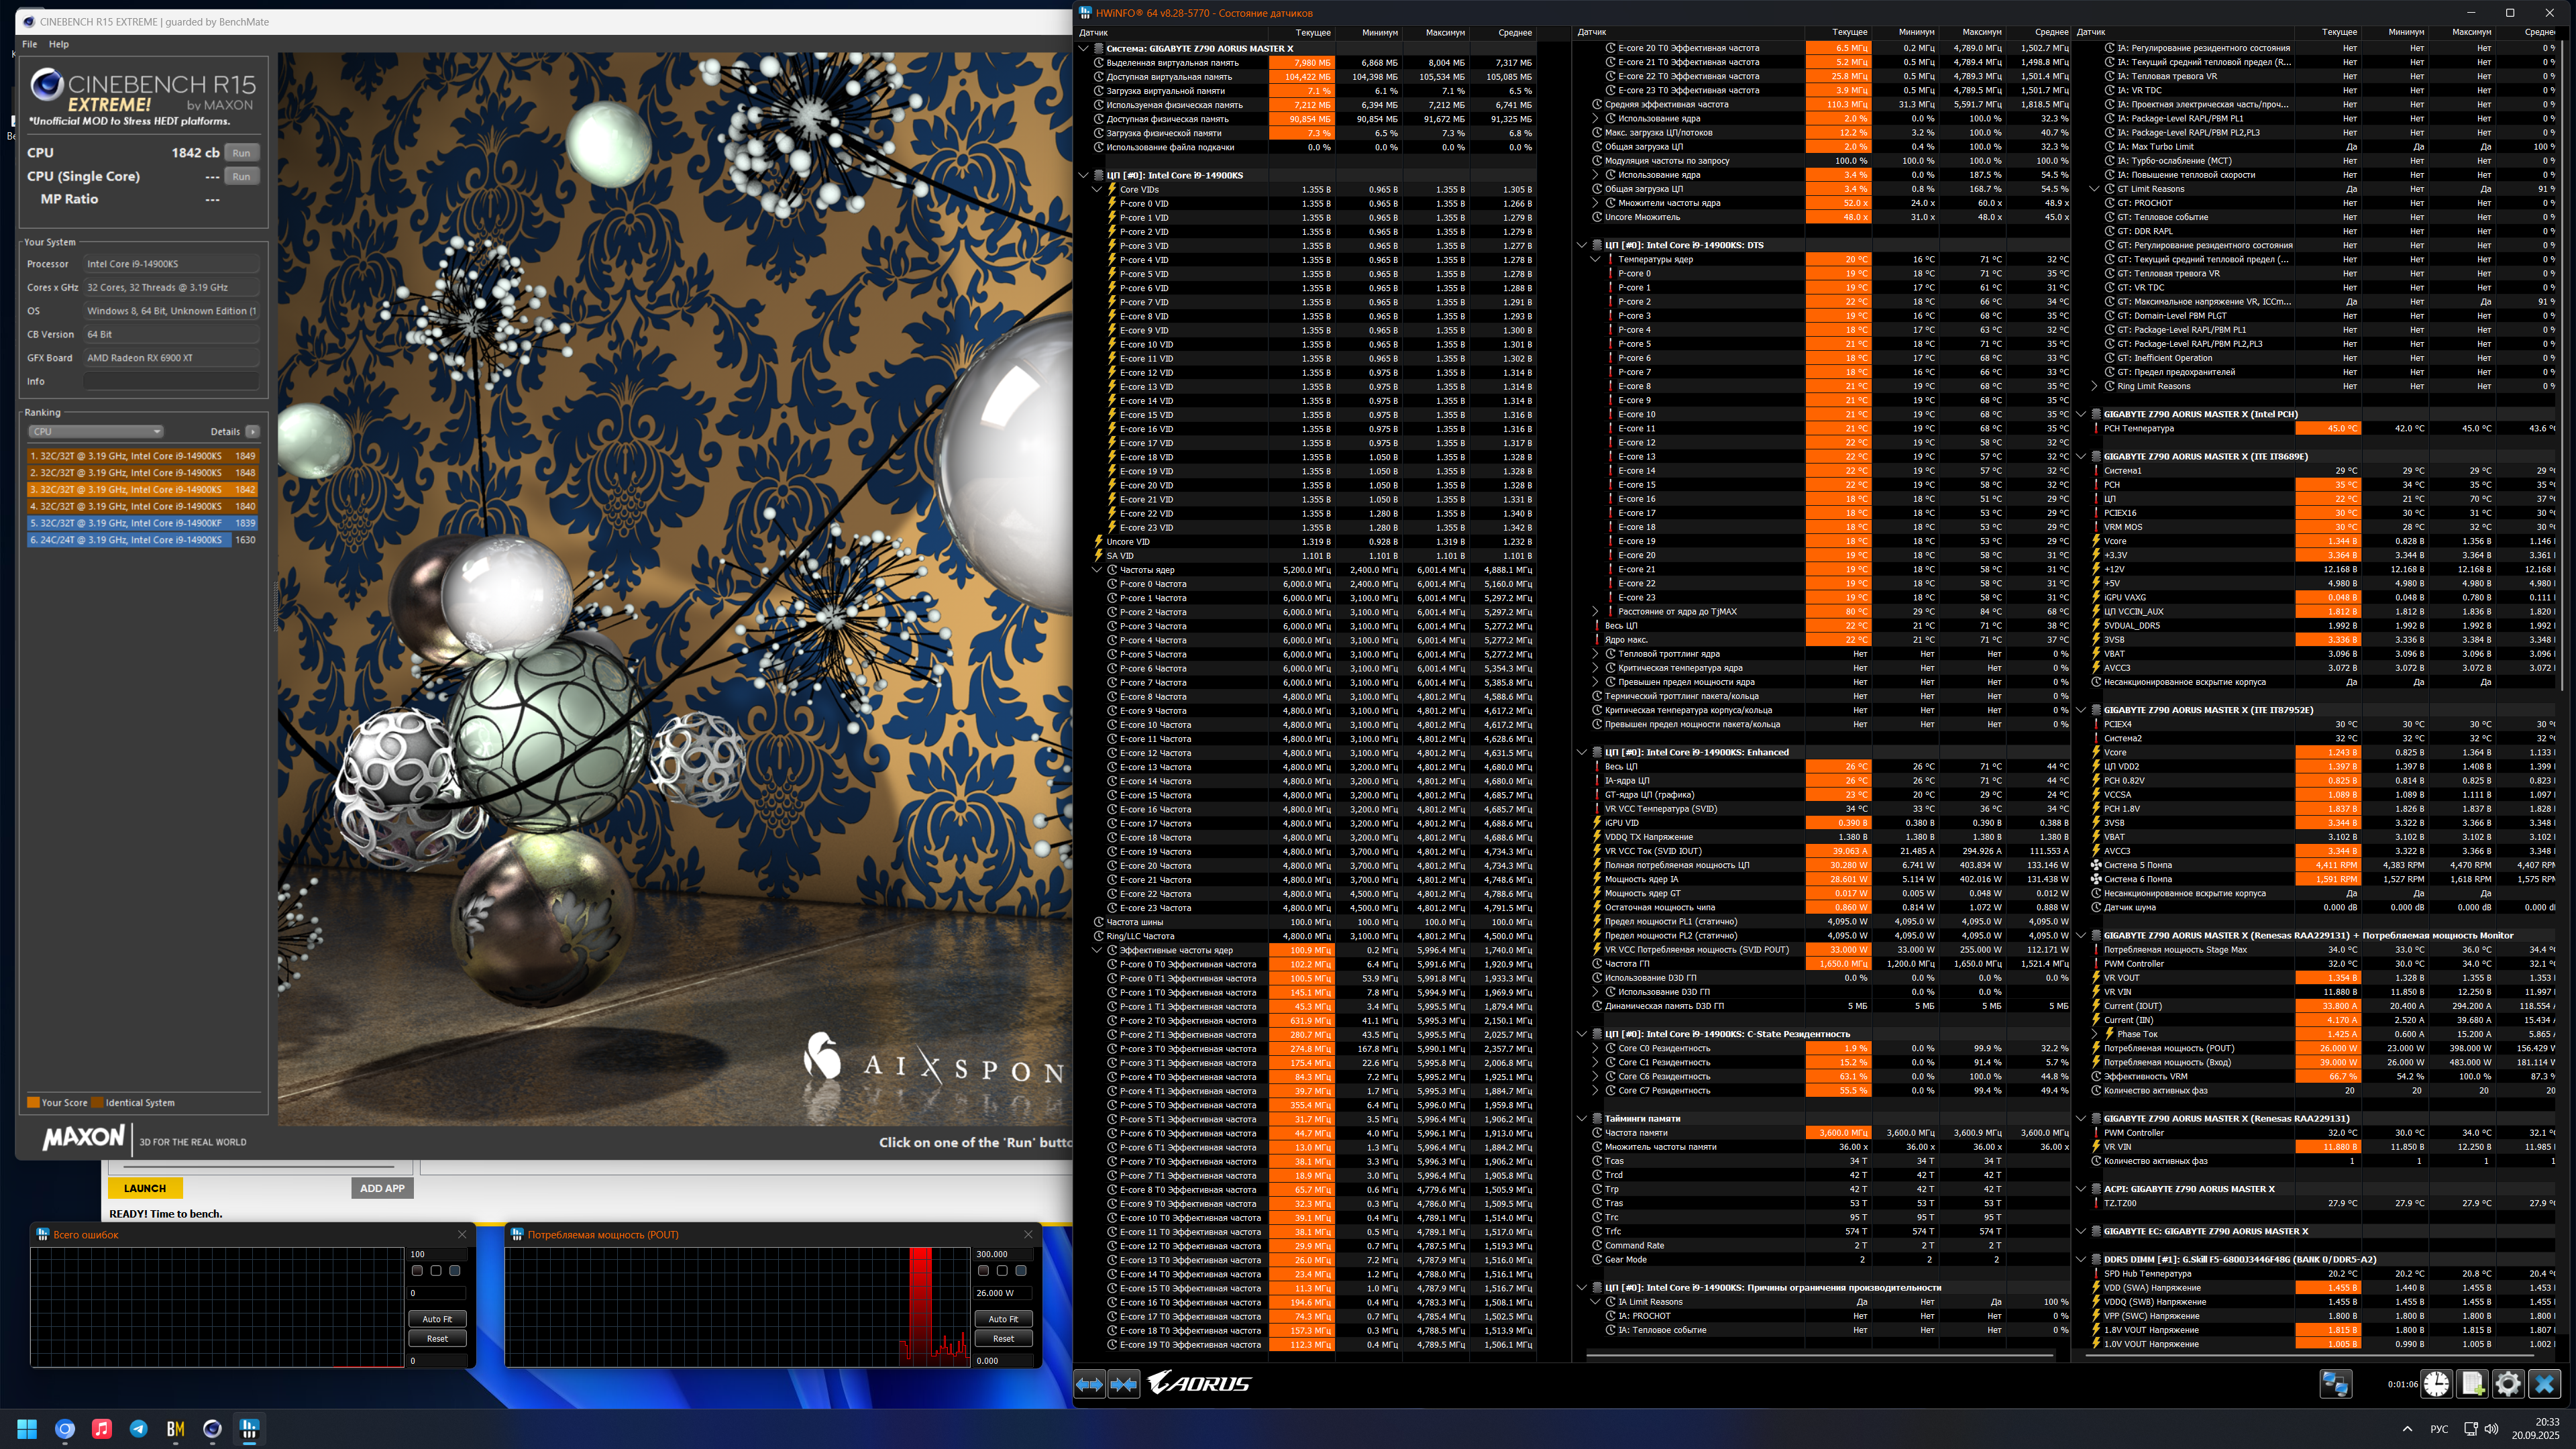
Task: Click the Info input field in Your System
Action: [x=171, y=381]
